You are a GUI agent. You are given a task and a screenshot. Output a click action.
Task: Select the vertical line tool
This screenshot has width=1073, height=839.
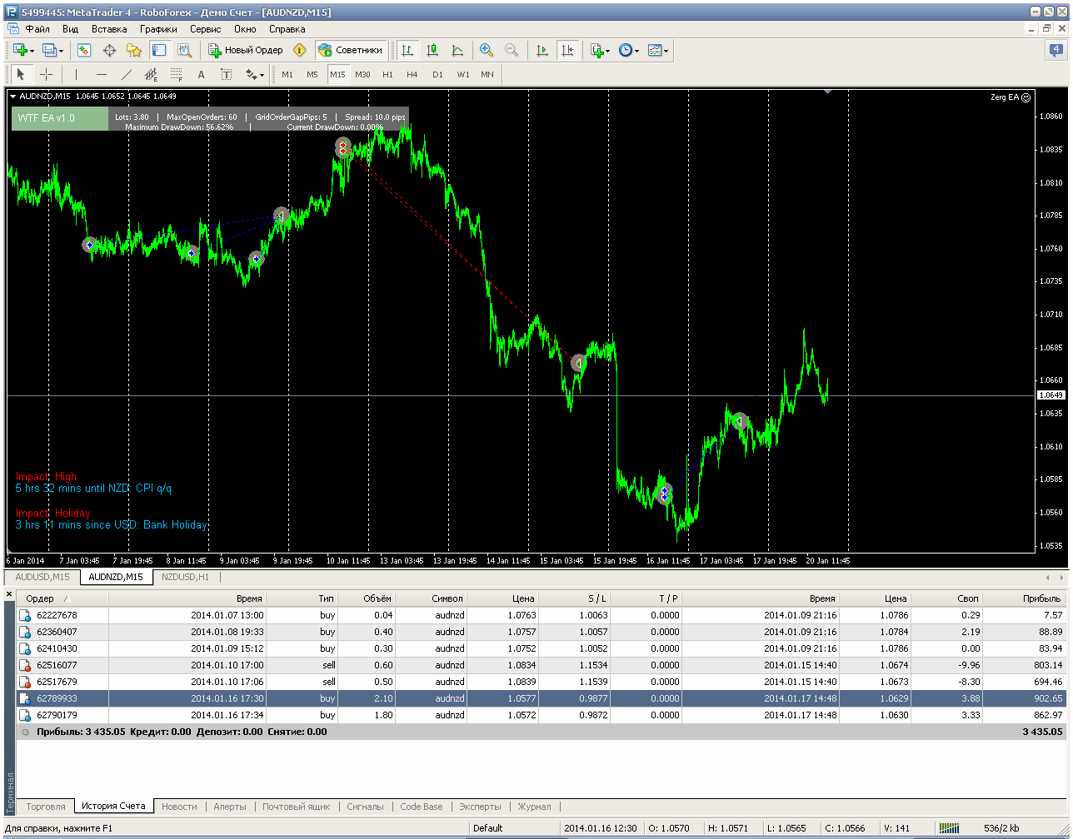click(x=76, y=74)
